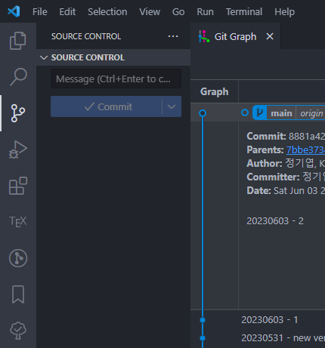Open the tree with checkmark view icon
The height and width of the screenshot is (348, 325).
(x=18, y=331)
